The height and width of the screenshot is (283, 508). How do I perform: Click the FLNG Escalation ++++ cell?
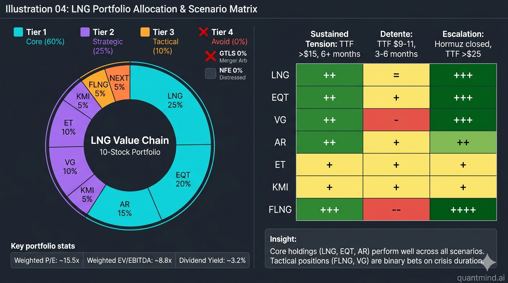tap(463, 210)
